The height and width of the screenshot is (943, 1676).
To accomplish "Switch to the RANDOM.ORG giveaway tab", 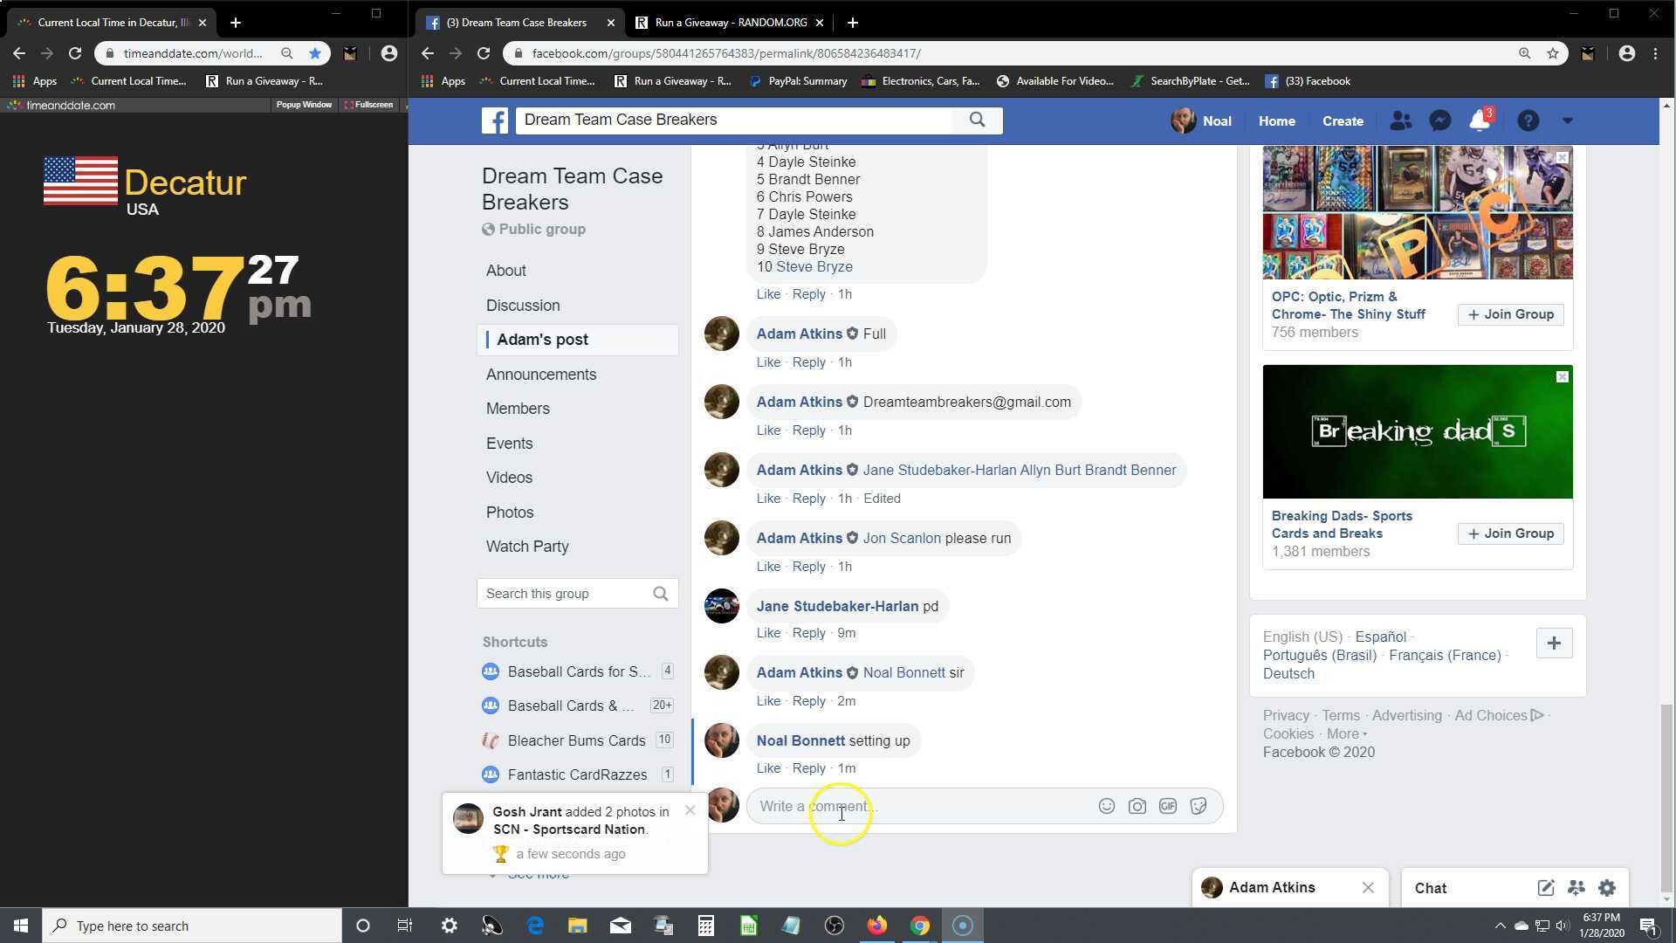I will [x=730, y=23].
